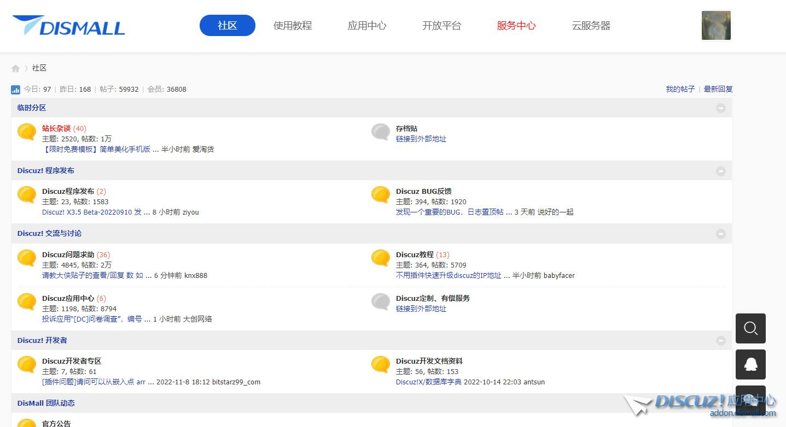Viewport: 786px width, 427px height.
Task: Click the 站长杂谈 forum bubble icon
Action: [x=27, y=132]
